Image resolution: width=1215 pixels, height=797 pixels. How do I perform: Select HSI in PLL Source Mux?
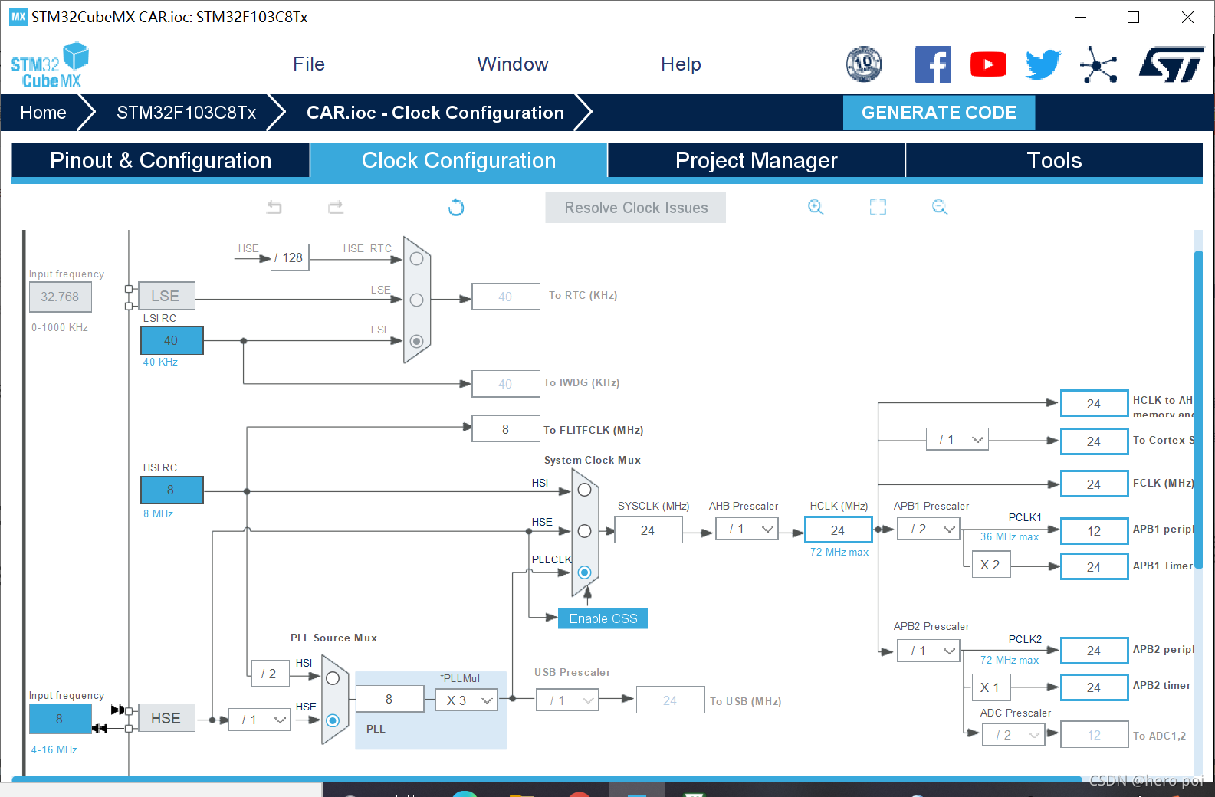(333, 678)
